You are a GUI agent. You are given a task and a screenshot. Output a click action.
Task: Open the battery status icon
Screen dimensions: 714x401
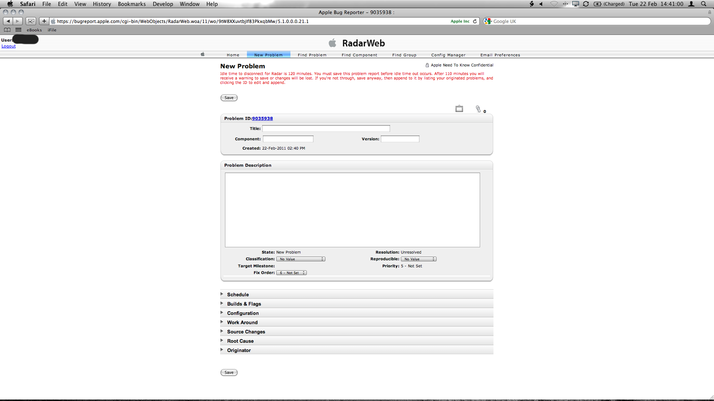(x=598, y=4)
